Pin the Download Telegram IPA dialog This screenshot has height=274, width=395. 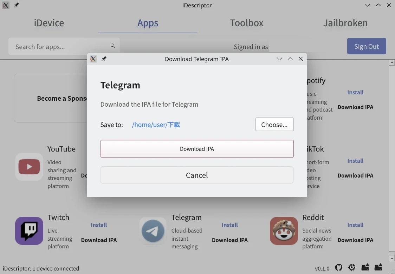coord(104,59)
